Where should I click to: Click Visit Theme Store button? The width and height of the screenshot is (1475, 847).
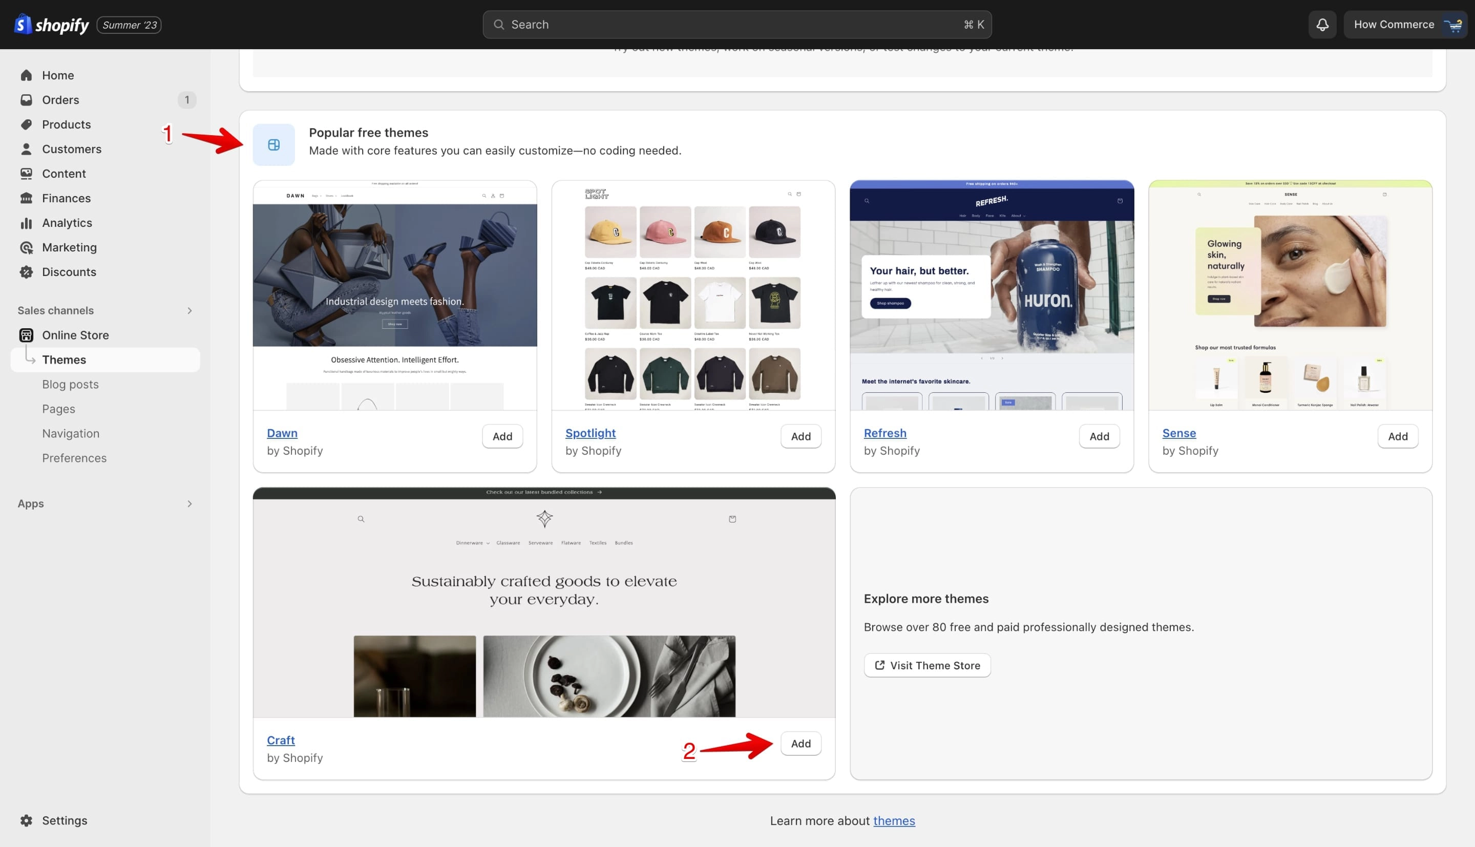tap(927, 665)
